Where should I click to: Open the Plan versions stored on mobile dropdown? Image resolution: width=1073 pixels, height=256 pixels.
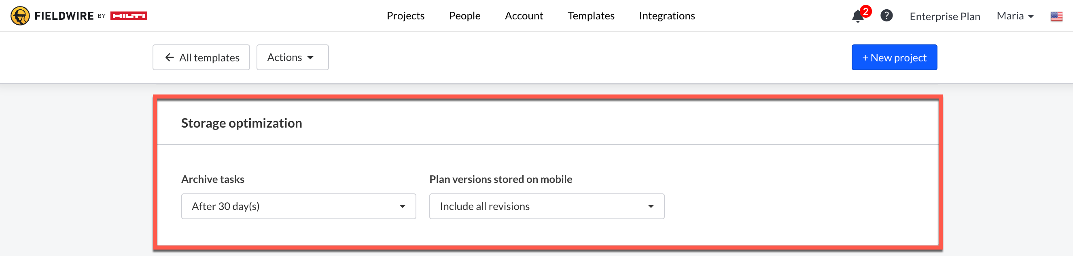[x=547, y=206]
